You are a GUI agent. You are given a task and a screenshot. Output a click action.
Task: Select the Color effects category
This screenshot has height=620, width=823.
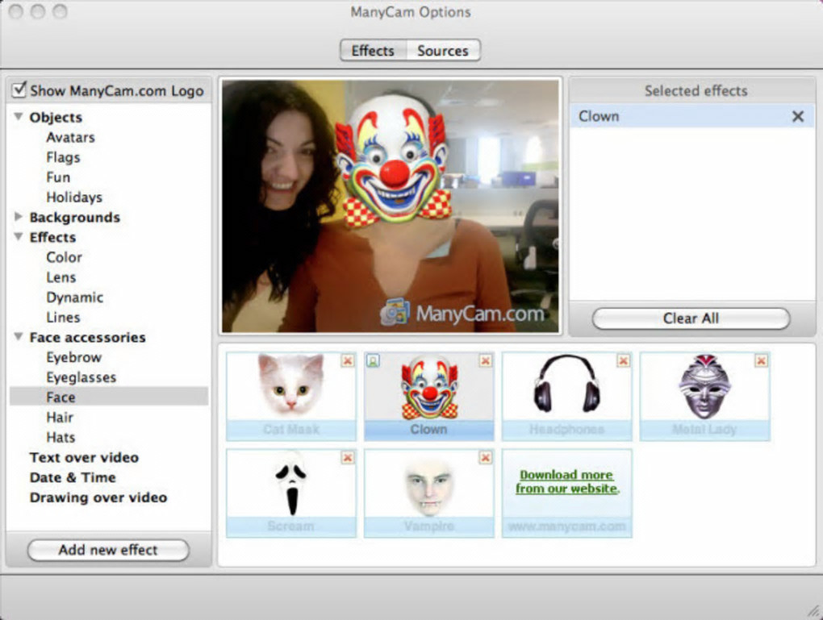(x=64, y=257)
